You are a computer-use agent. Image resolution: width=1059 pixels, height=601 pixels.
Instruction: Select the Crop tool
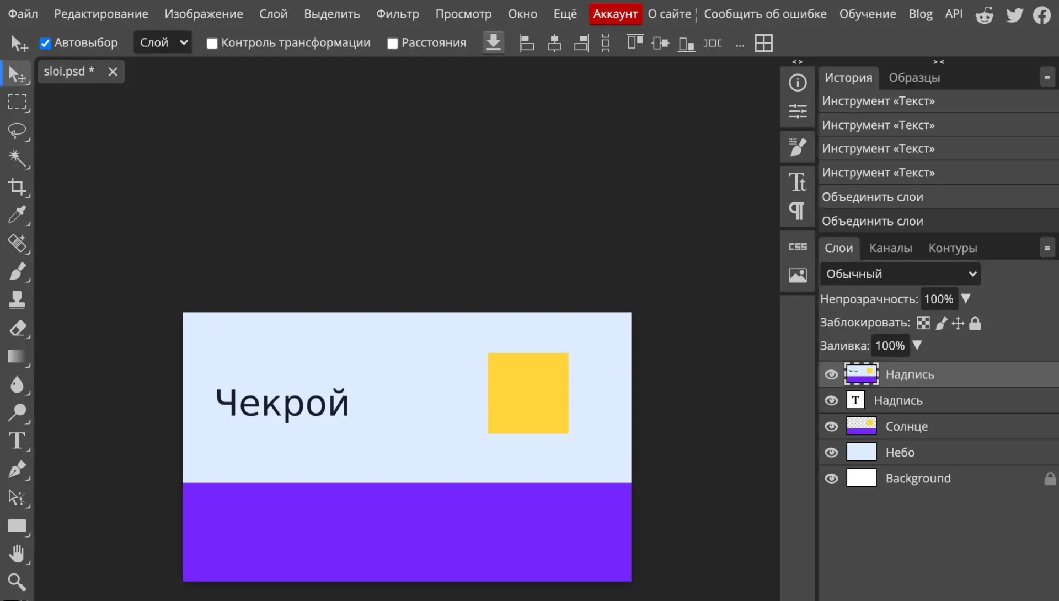(17, 187)
